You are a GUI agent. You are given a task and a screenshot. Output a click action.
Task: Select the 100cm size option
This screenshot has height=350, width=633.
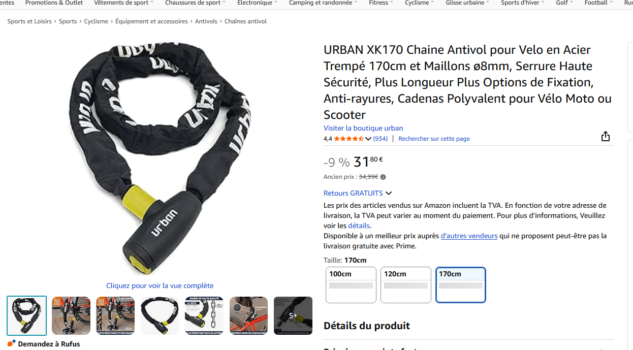click(351, 285)
